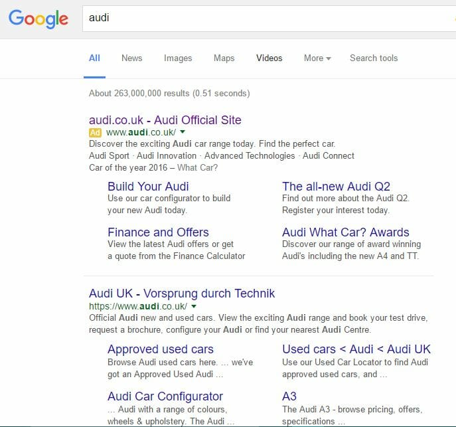Click text 'Find out more about the Audi Q2.'
Image resolution: width=456 pixels, height=427 pixels.
(x=346, y=199)
